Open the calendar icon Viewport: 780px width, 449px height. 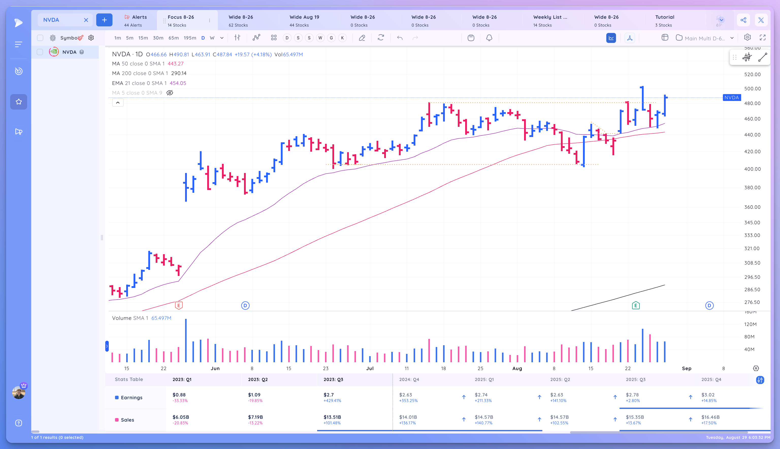[471, 38]
